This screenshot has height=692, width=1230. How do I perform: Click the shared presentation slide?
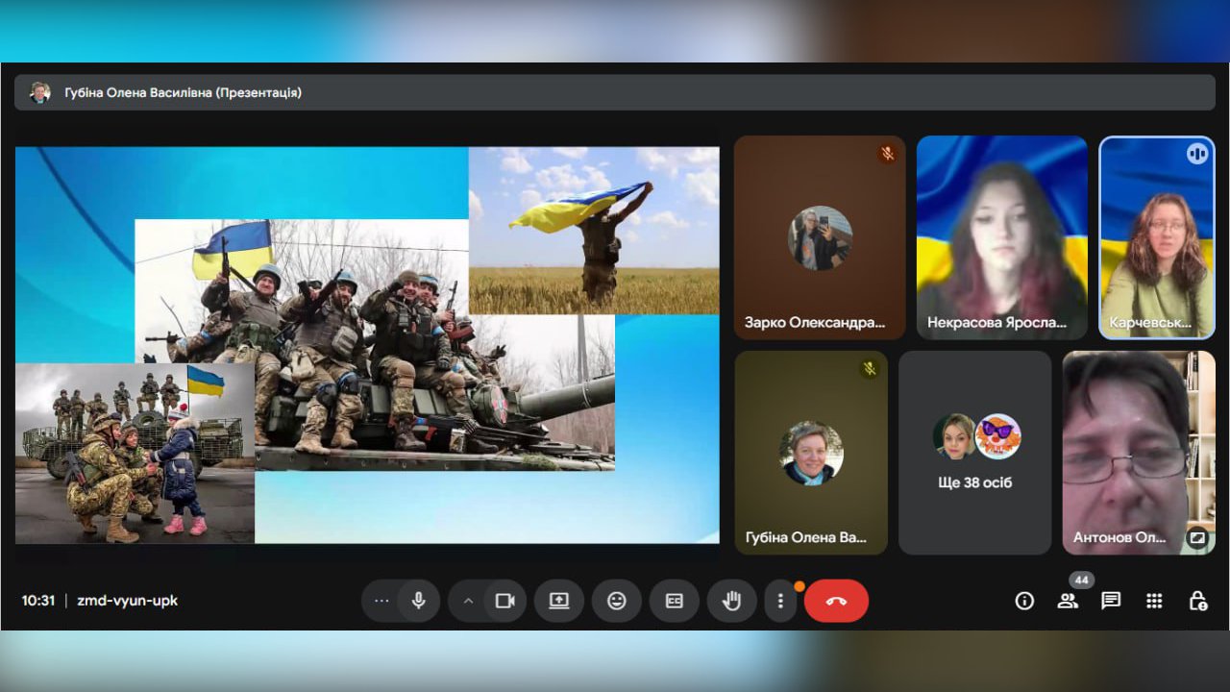[x=367, y=345]
